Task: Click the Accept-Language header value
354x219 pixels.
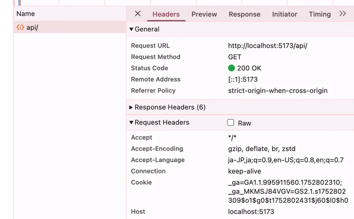Action: (x=285, y=160)
